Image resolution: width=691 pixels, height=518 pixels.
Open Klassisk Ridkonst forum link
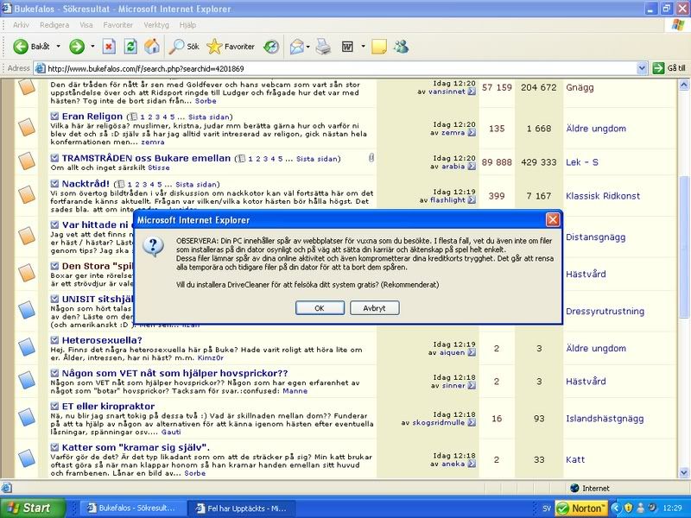pos(602,196)
